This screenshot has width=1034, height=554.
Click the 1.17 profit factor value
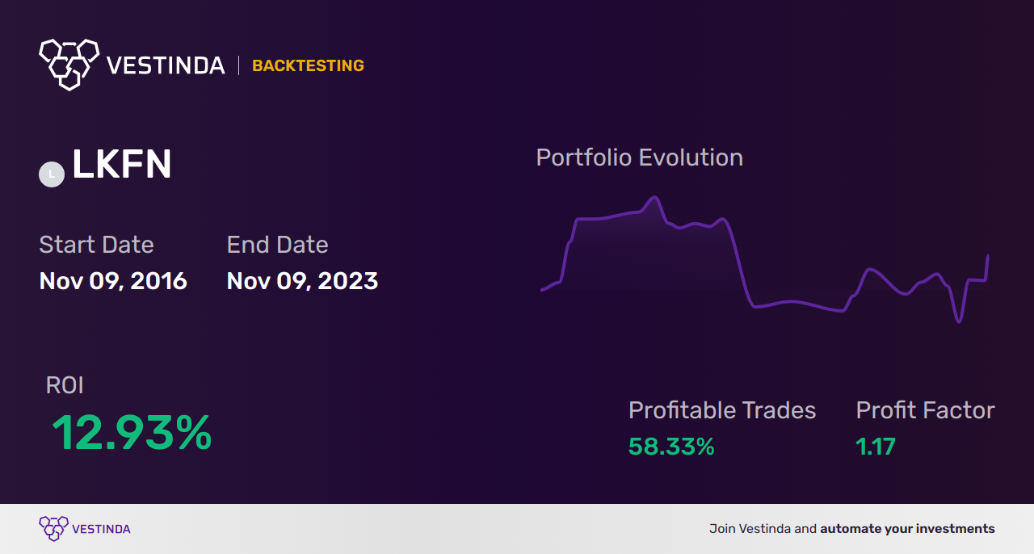876,447
